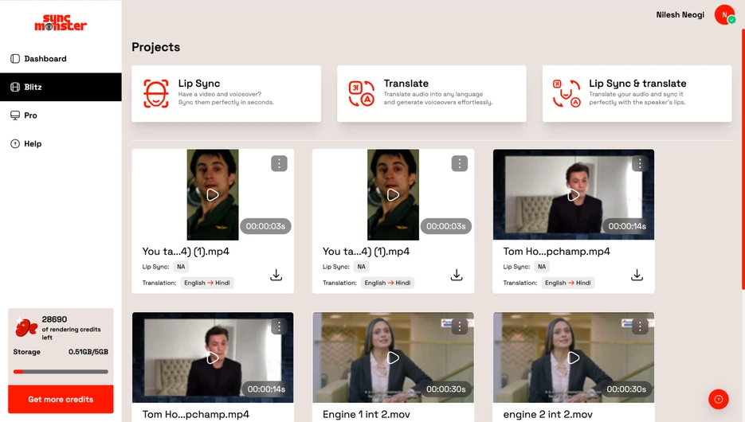Open options menu on first You ta...4) video
745x422 pixels.
coord(279,163)
